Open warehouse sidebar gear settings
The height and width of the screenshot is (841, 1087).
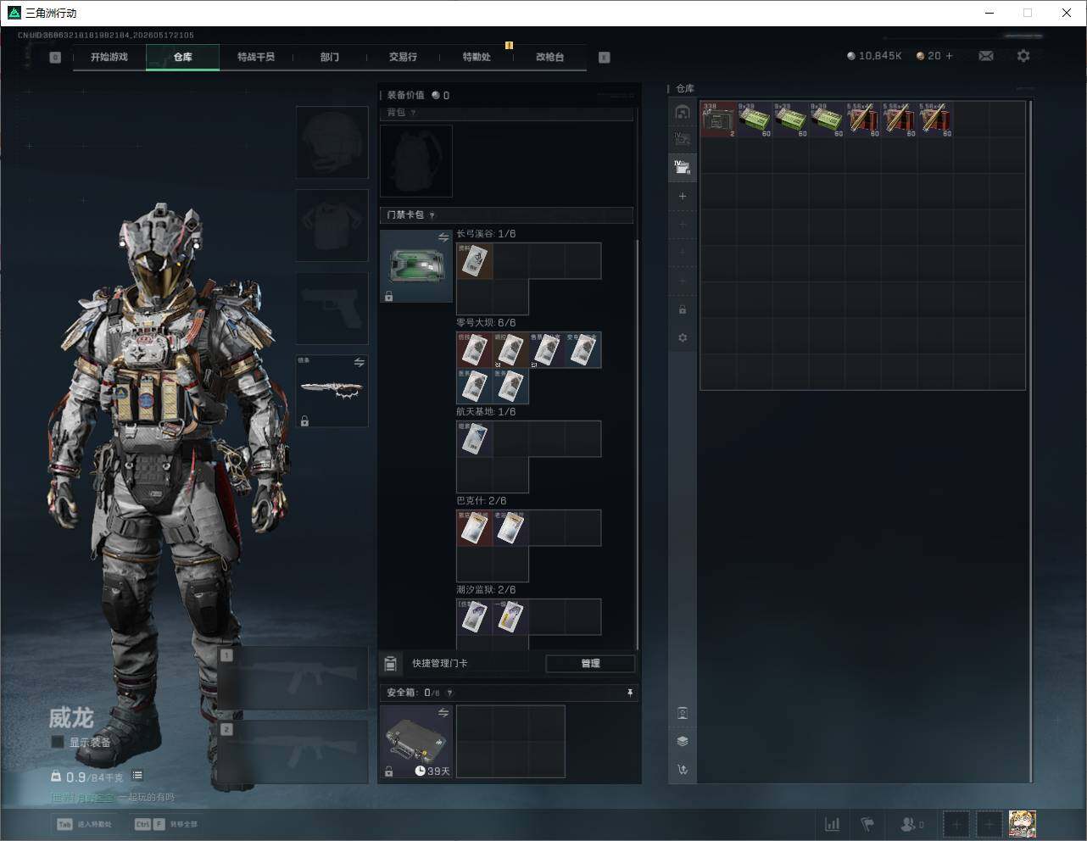coord(683,337)
